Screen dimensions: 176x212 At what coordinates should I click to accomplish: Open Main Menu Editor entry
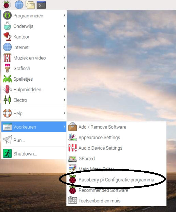[116, 169]
